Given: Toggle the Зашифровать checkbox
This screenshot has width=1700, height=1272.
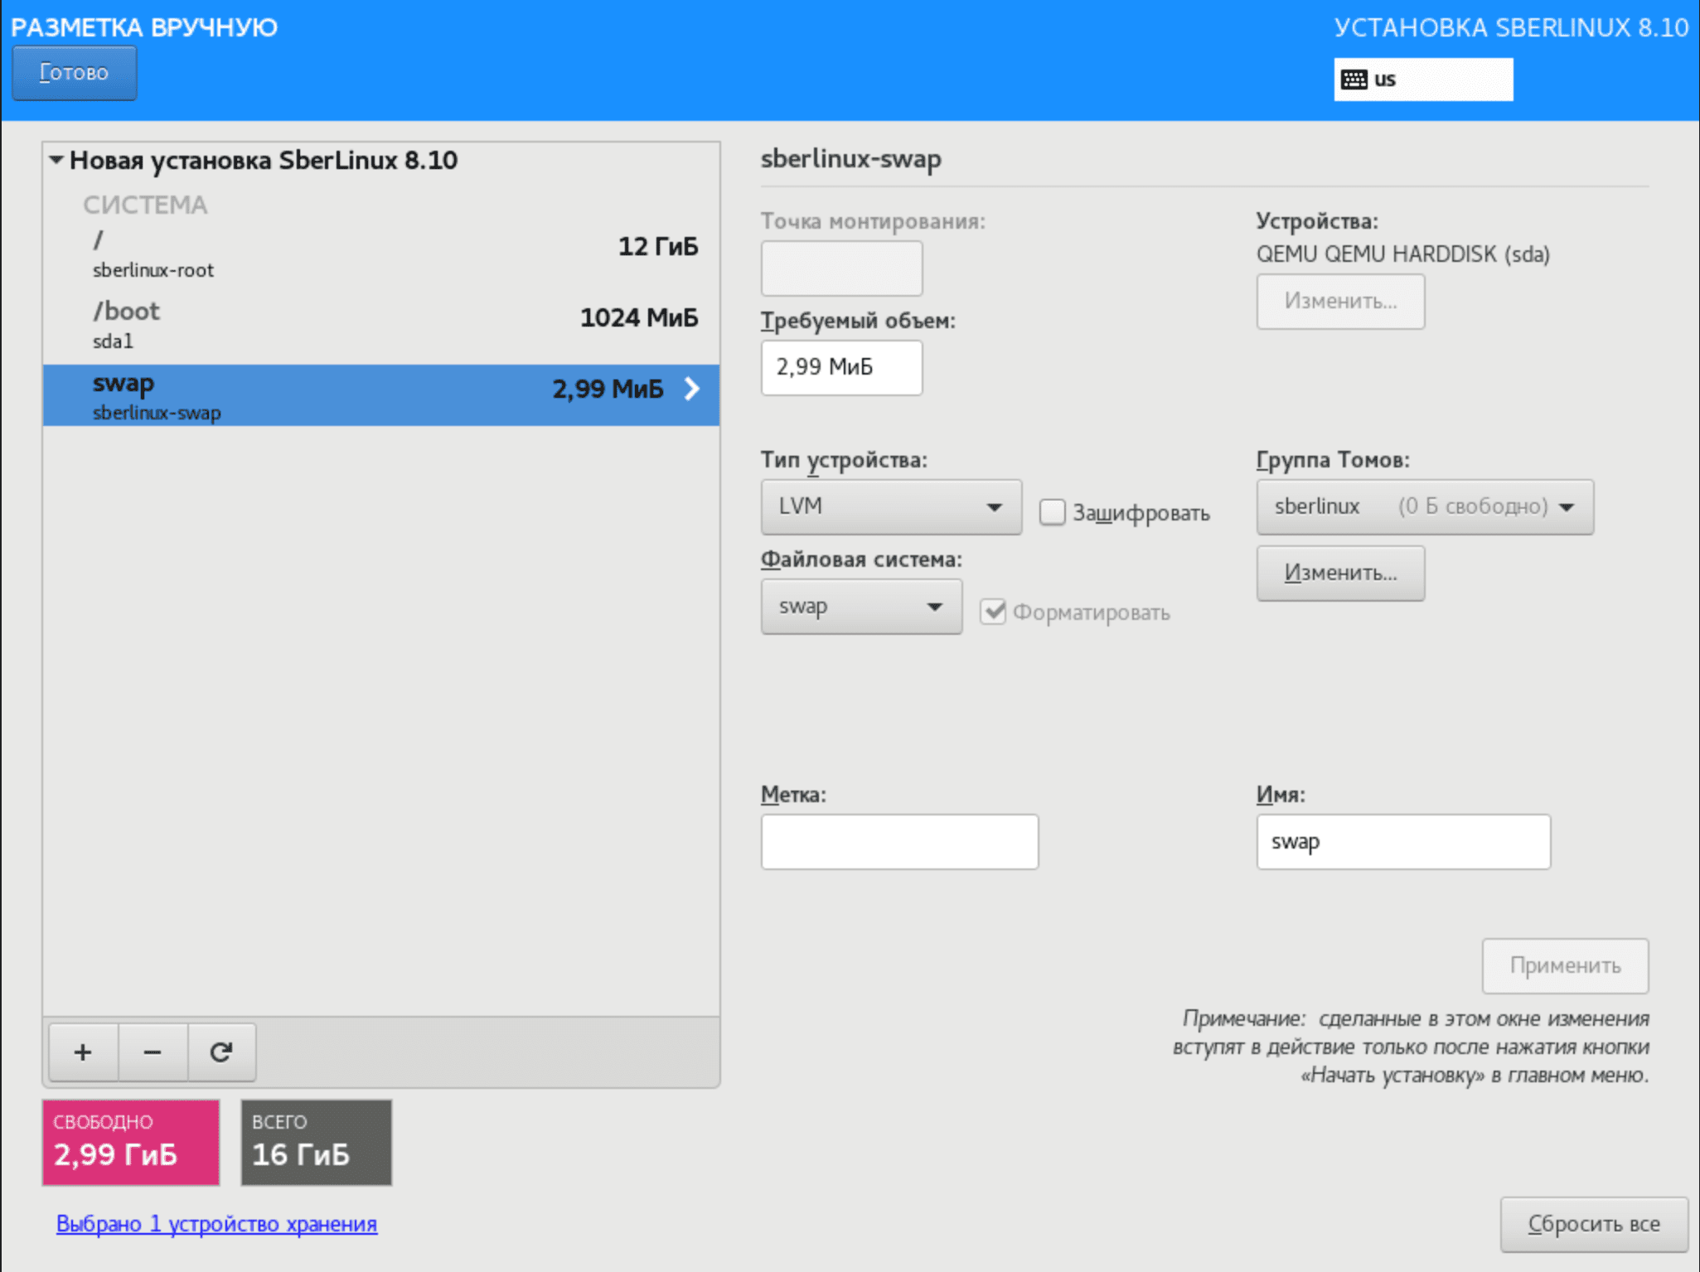Looking at the screenshot, I should (x=1053, y=512).
